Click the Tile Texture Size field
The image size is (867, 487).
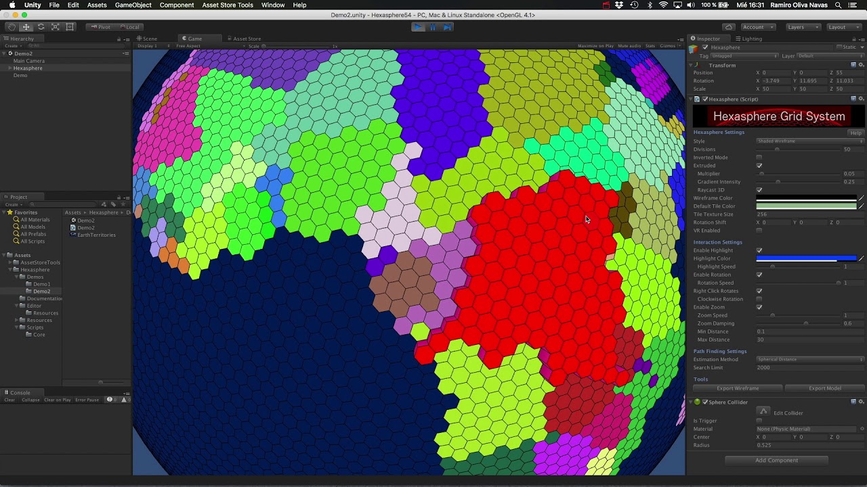click(810, 214)
